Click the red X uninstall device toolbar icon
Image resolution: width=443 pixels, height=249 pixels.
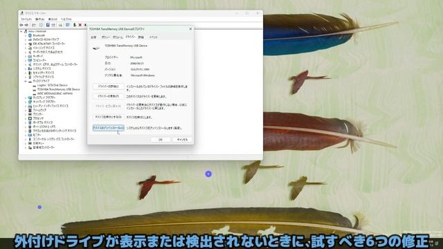[80, 25]
